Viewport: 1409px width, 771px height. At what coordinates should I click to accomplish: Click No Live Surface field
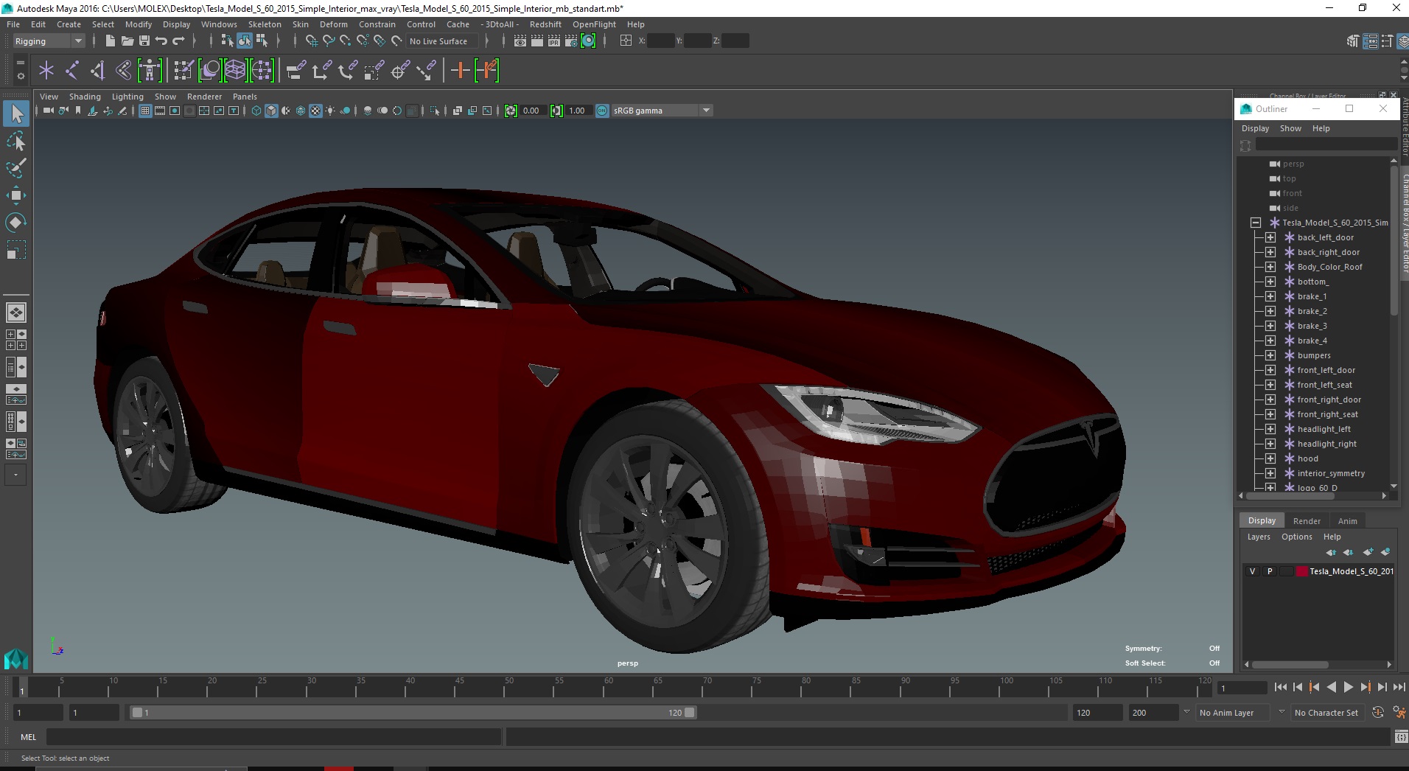coord(443,41)
